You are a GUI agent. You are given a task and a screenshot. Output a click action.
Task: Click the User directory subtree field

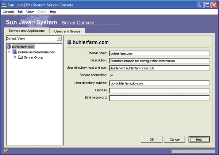tap(159, 83)
